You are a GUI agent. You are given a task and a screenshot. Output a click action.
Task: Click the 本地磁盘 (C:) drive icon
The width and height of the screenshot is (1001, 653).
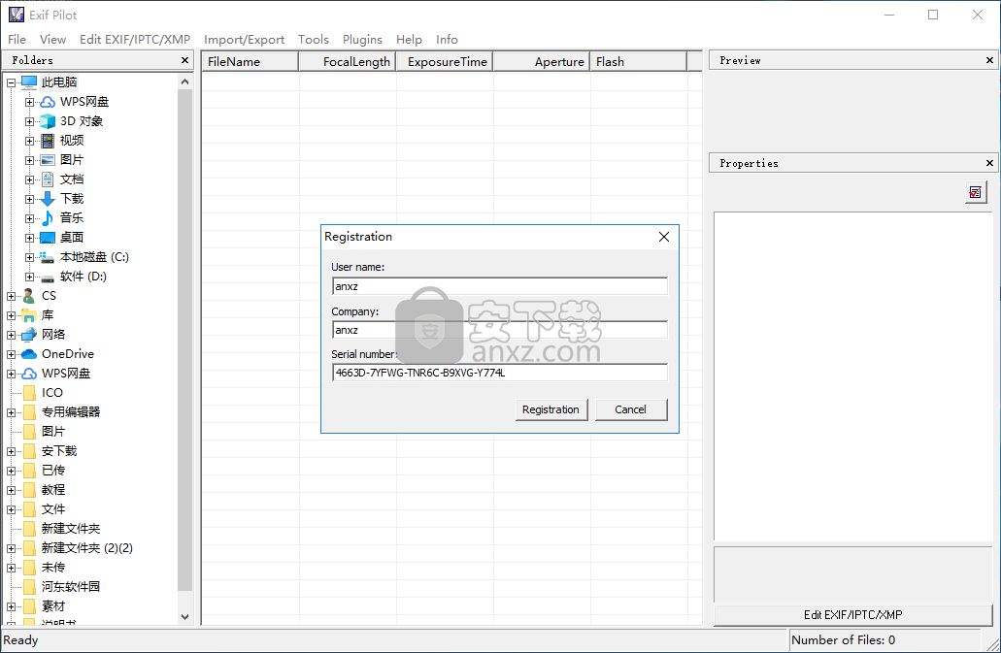pyautogui.click(x=48, y=258)
